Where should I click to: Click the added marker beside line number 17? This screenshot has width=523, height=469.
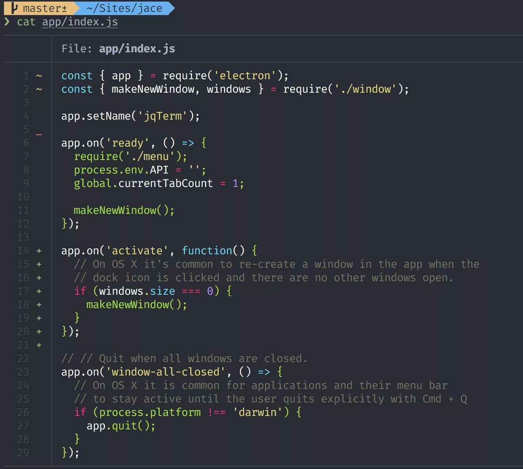point(39,291)
